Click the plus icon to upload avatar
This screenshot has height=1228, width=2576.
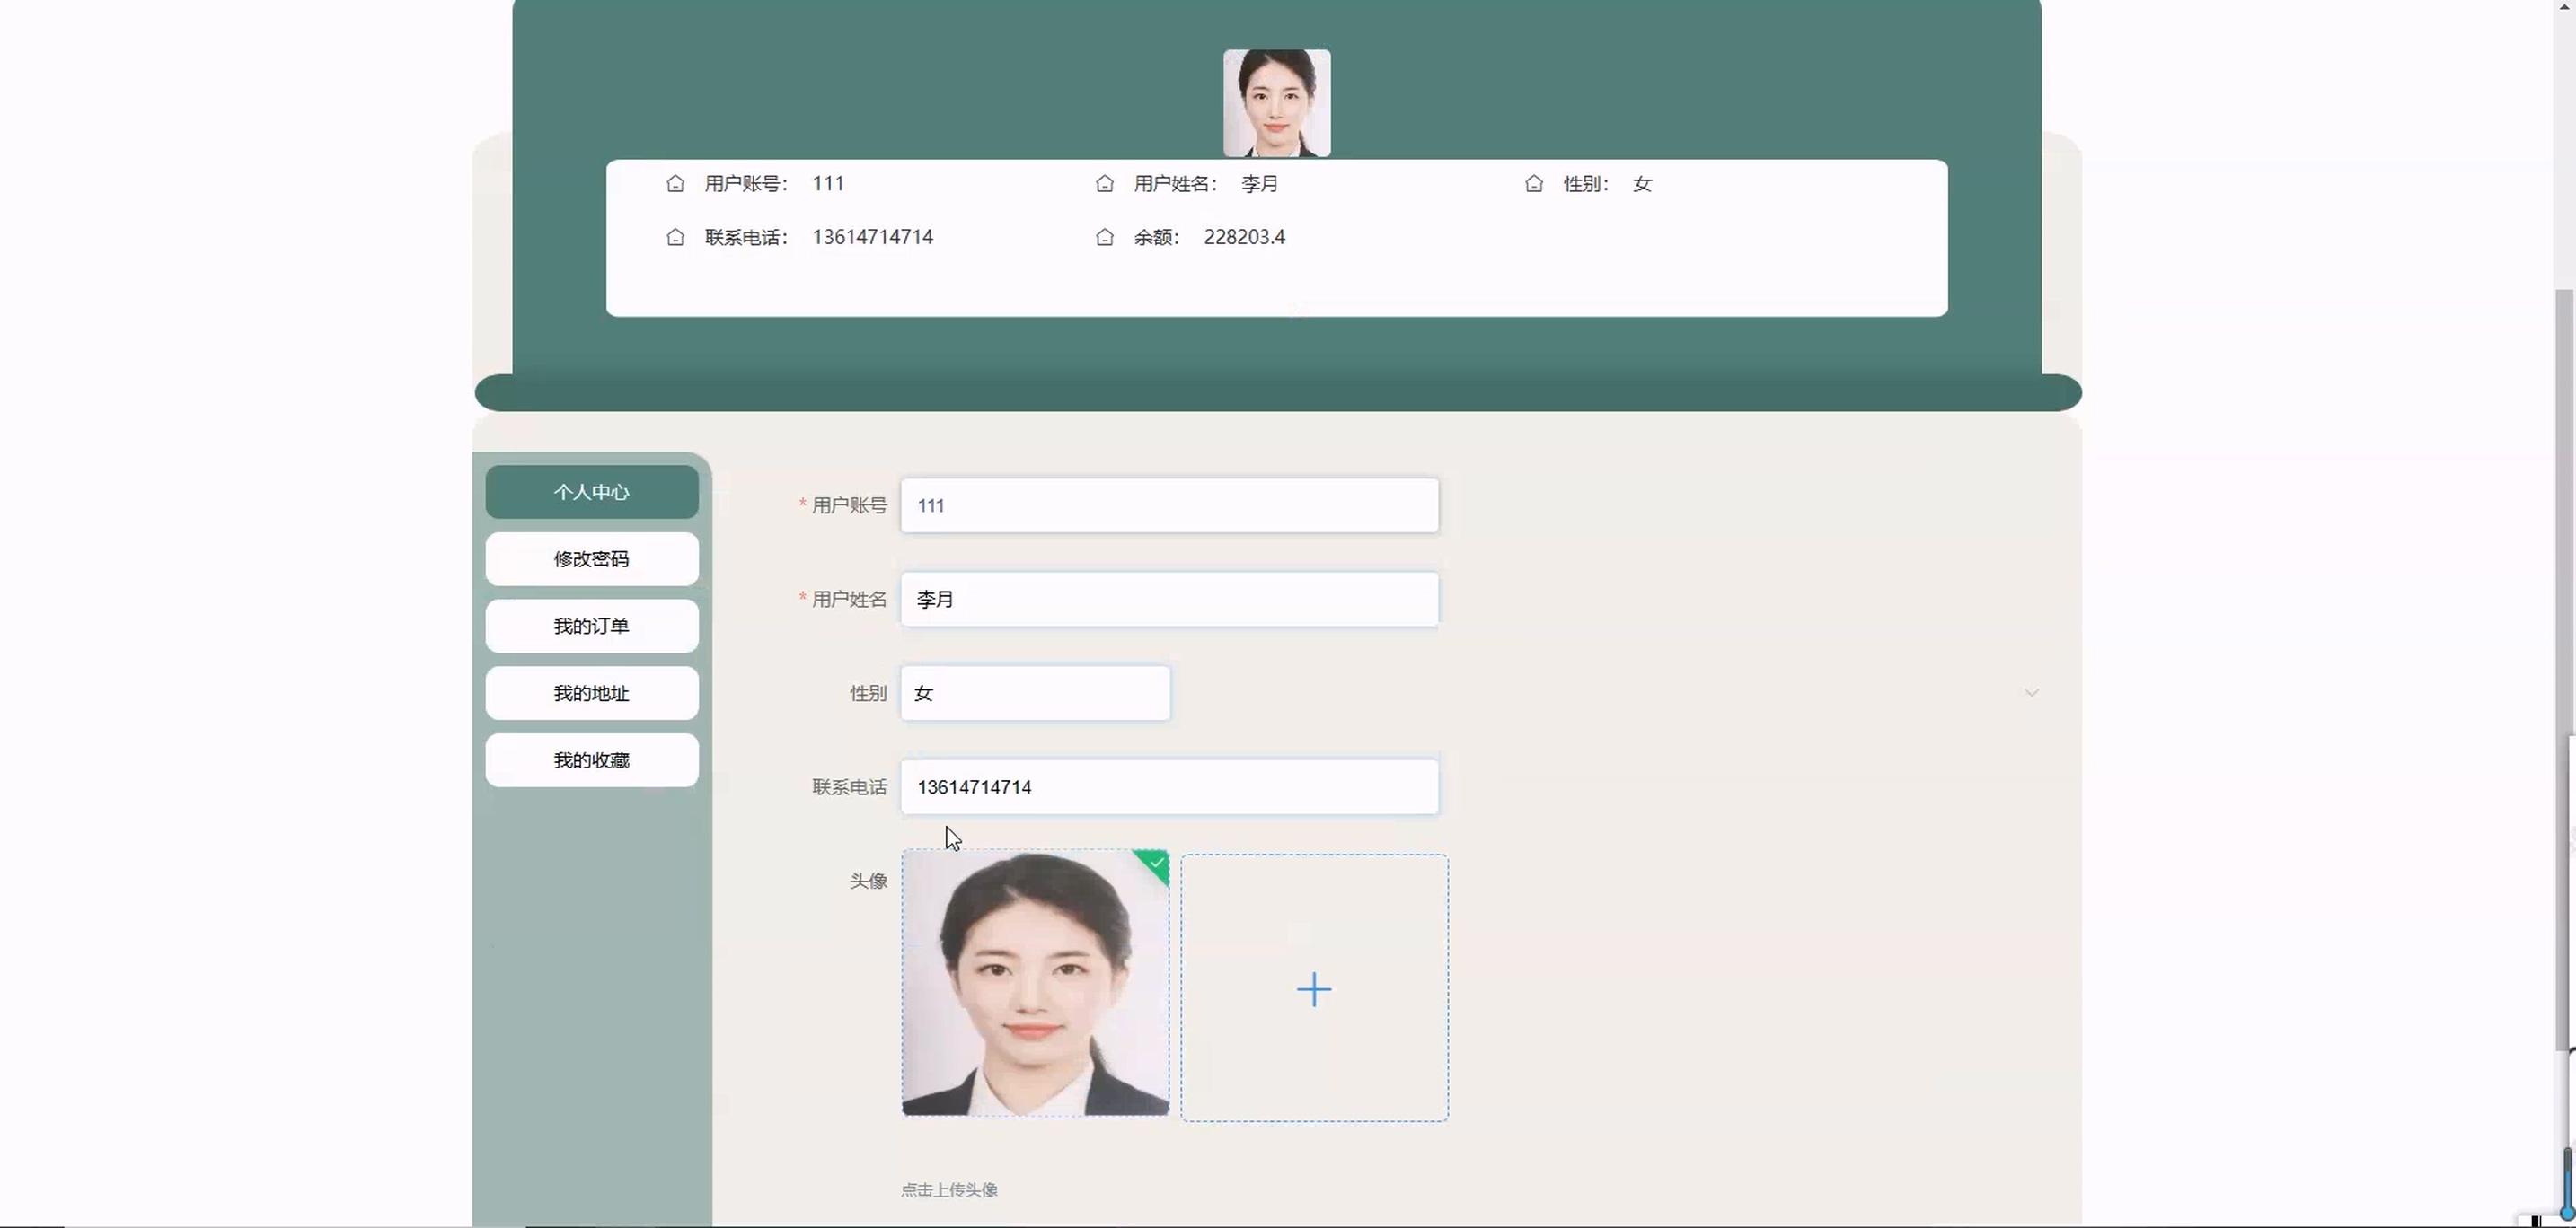(x=1313, y=989)
